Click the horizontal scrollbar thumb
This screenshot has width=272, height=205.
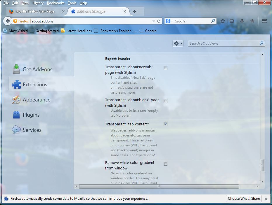159,186
